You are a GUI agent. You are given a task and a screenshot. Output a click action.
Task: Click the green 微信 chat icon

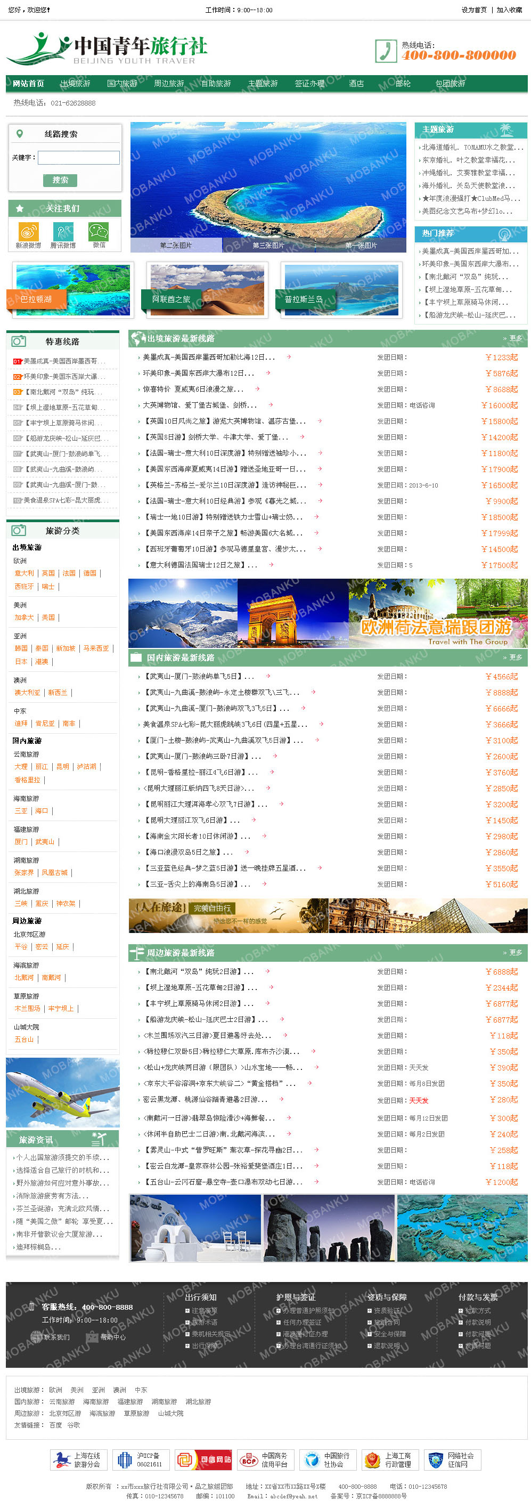99,231
